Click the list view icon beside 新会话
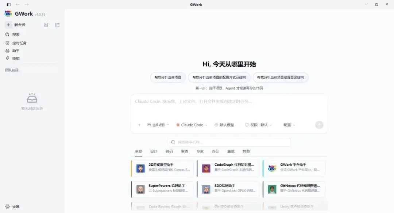Viewport: 394px width, 213px height. [x=58, y=25]
